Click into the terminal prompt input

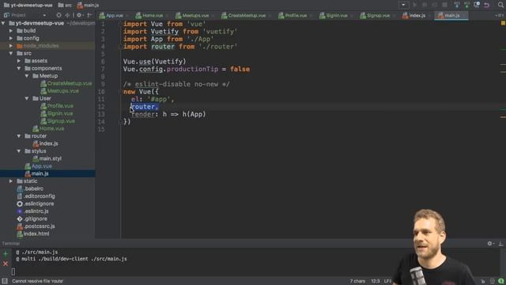(13, 272)
